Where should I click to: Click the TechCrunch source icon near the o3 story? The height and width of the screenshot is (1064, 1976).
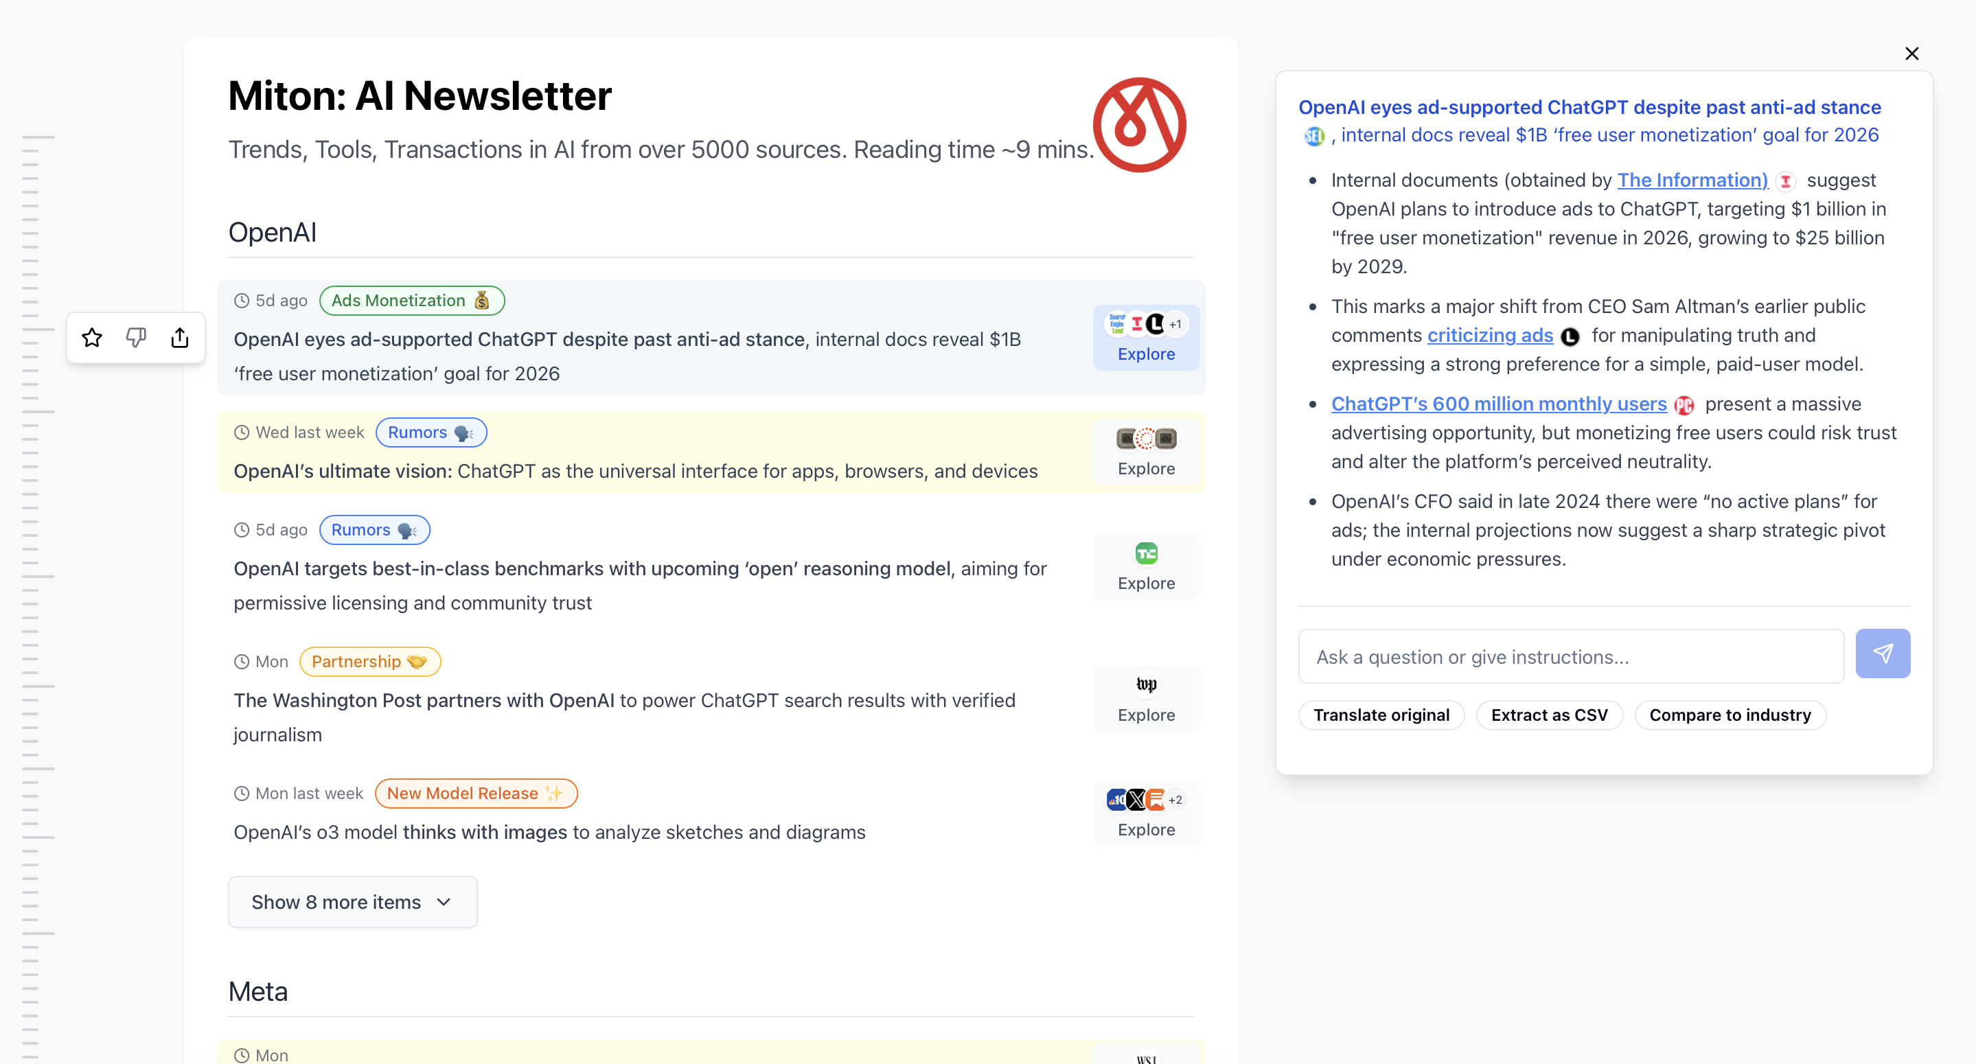1146,553
